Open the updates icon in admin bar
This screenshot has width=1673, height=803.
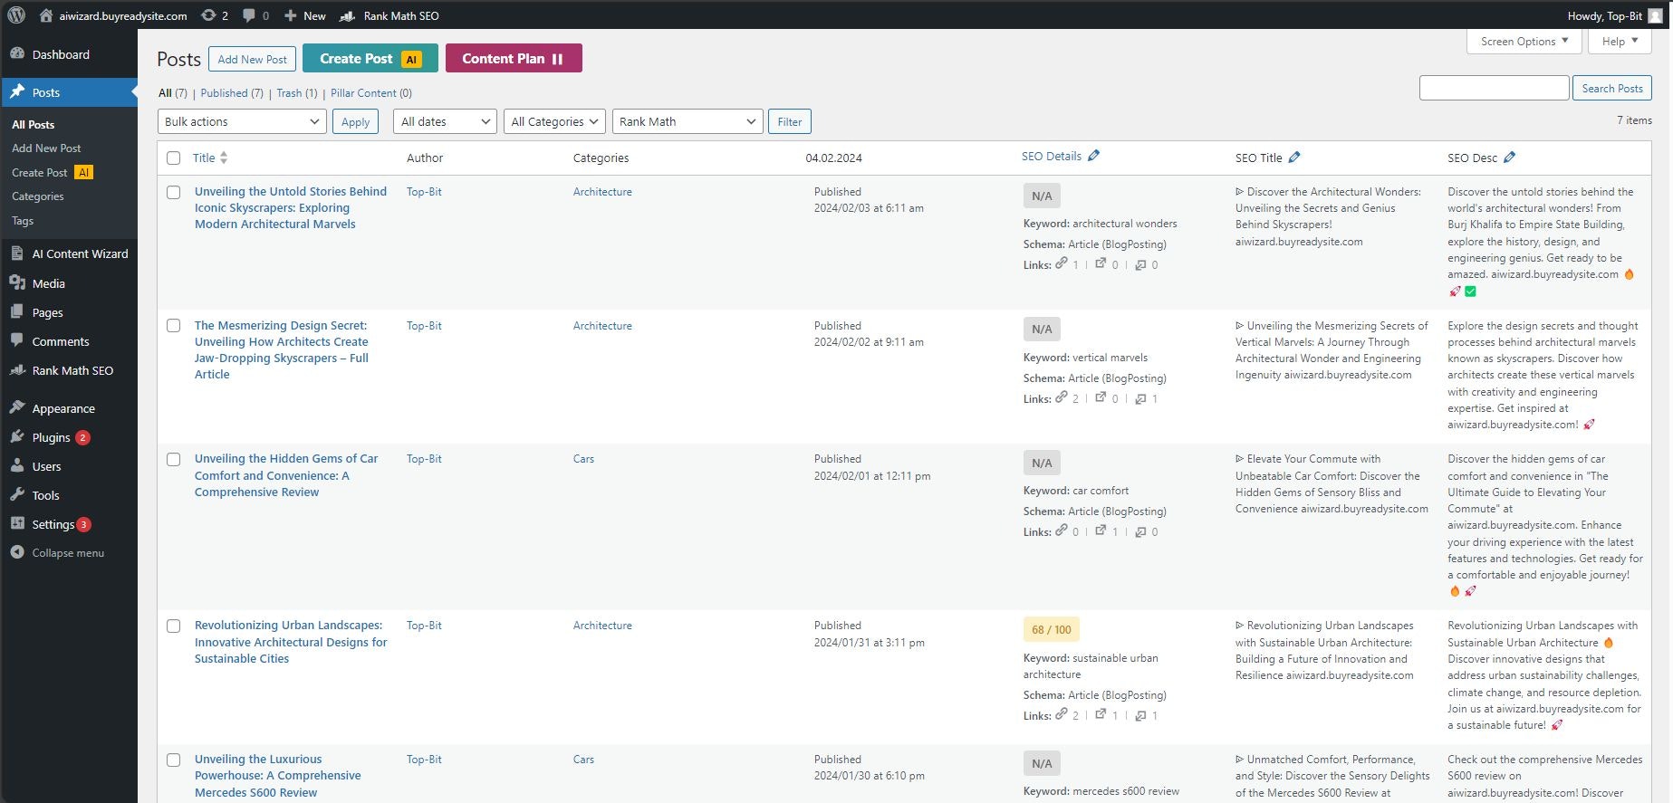tap(209, 15)
